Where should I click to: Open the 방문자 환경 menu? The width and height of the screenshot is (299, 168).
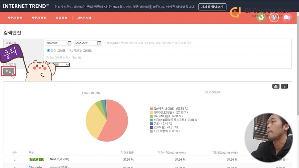click(39, 18)
